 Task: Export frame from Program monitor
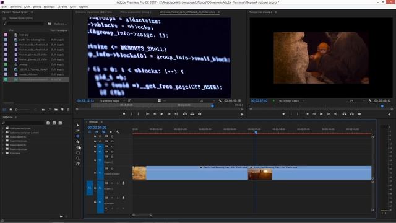(359, 114)
